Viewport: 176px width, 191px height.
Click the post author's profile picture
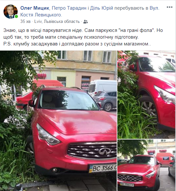11,12
